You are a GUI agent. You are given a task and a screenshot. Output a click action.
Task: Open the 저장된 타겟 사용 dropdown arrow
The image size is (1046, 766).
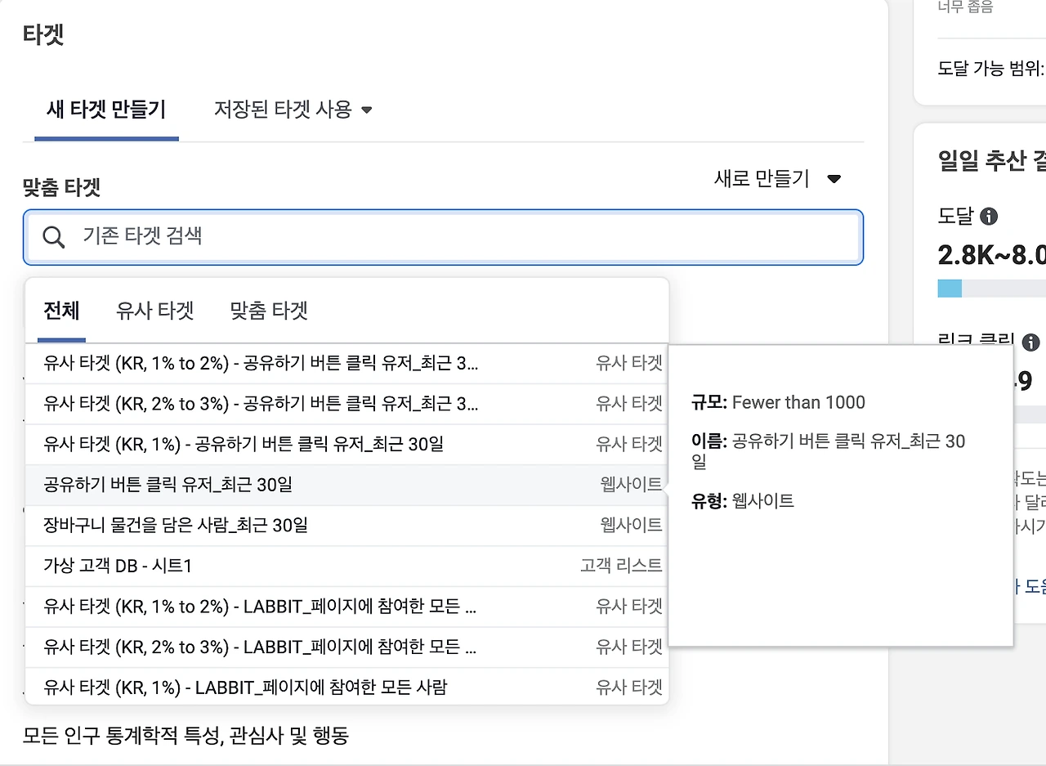click(366, 110)
